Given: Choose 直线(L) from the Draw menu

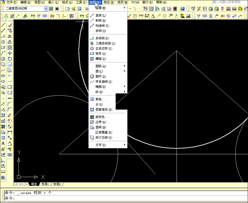Looking at the screenshot, I should point(108,15).
